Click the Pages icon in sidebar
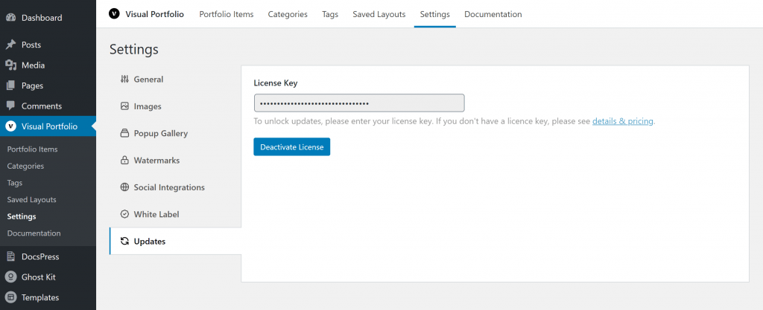 (x=10, y=85)
